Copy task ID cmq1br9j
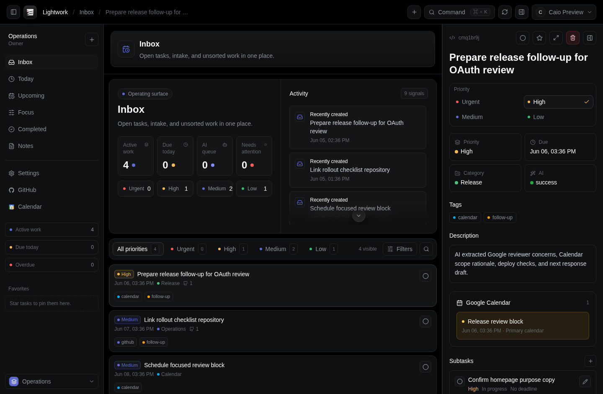The width and height of the screenshot is (603, 394). pos(464,38)
